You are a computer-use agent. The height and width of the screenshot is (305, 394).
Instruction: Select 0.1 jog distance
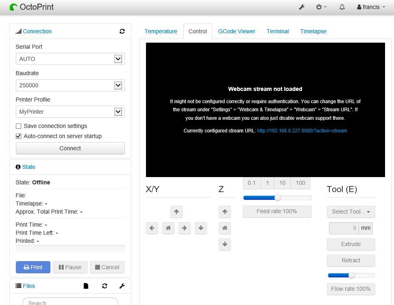pyautogui.click(x=252, y=183)
